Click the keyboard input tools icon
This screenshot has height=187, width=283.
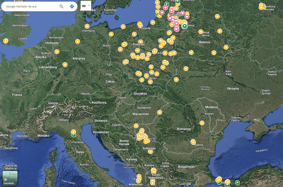click(84, 6)
